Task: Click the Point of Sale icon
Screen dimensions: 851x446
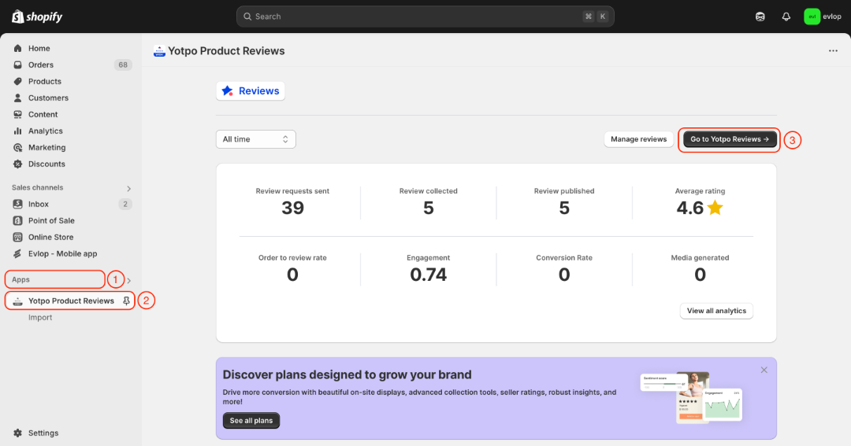Action: [18, 220]
